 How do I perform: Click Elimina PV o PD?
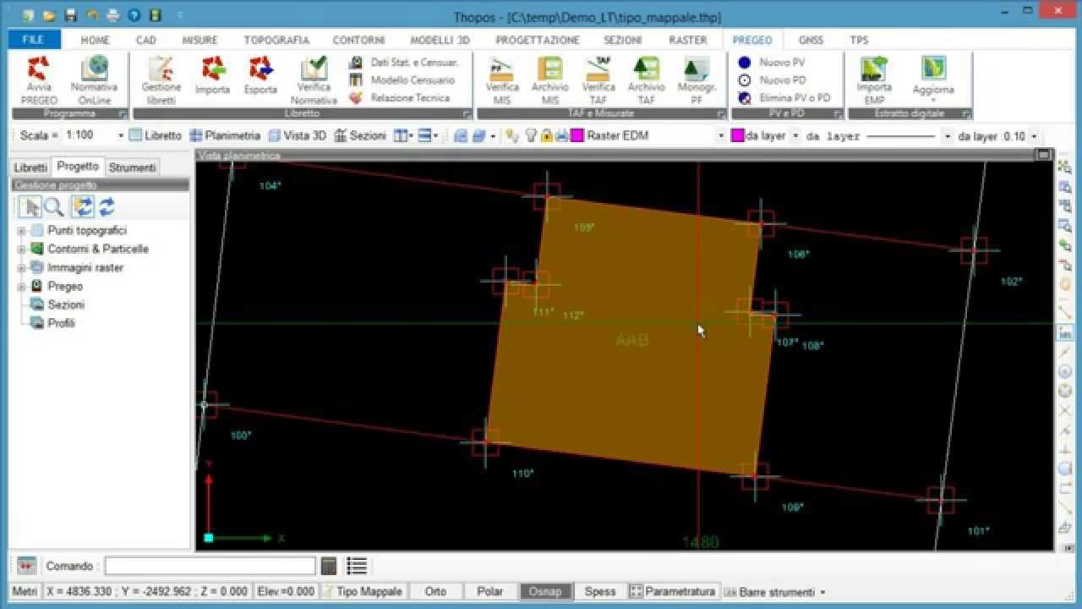pos(784,98)
